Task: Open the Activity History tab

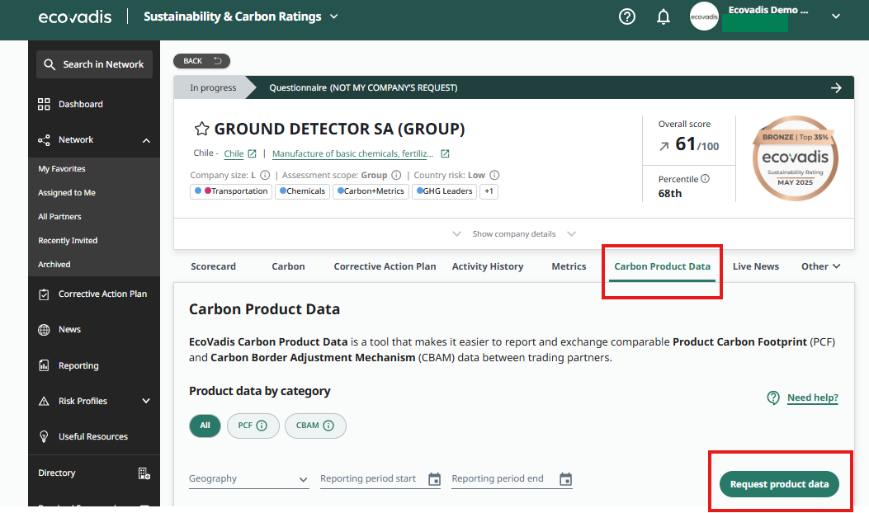Action: point(488,266)
